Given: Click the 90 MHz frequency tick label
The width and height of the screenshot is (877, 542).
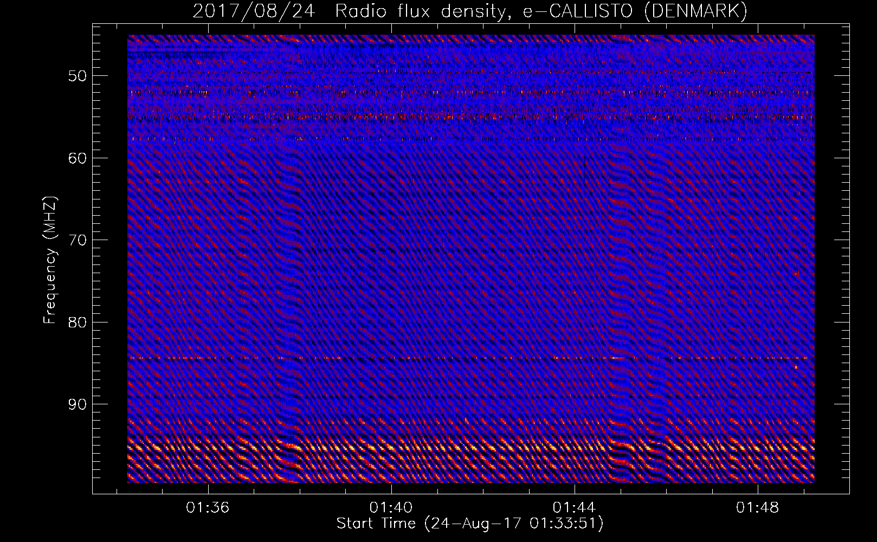Looking at the screenshot, I should point(78,404).
